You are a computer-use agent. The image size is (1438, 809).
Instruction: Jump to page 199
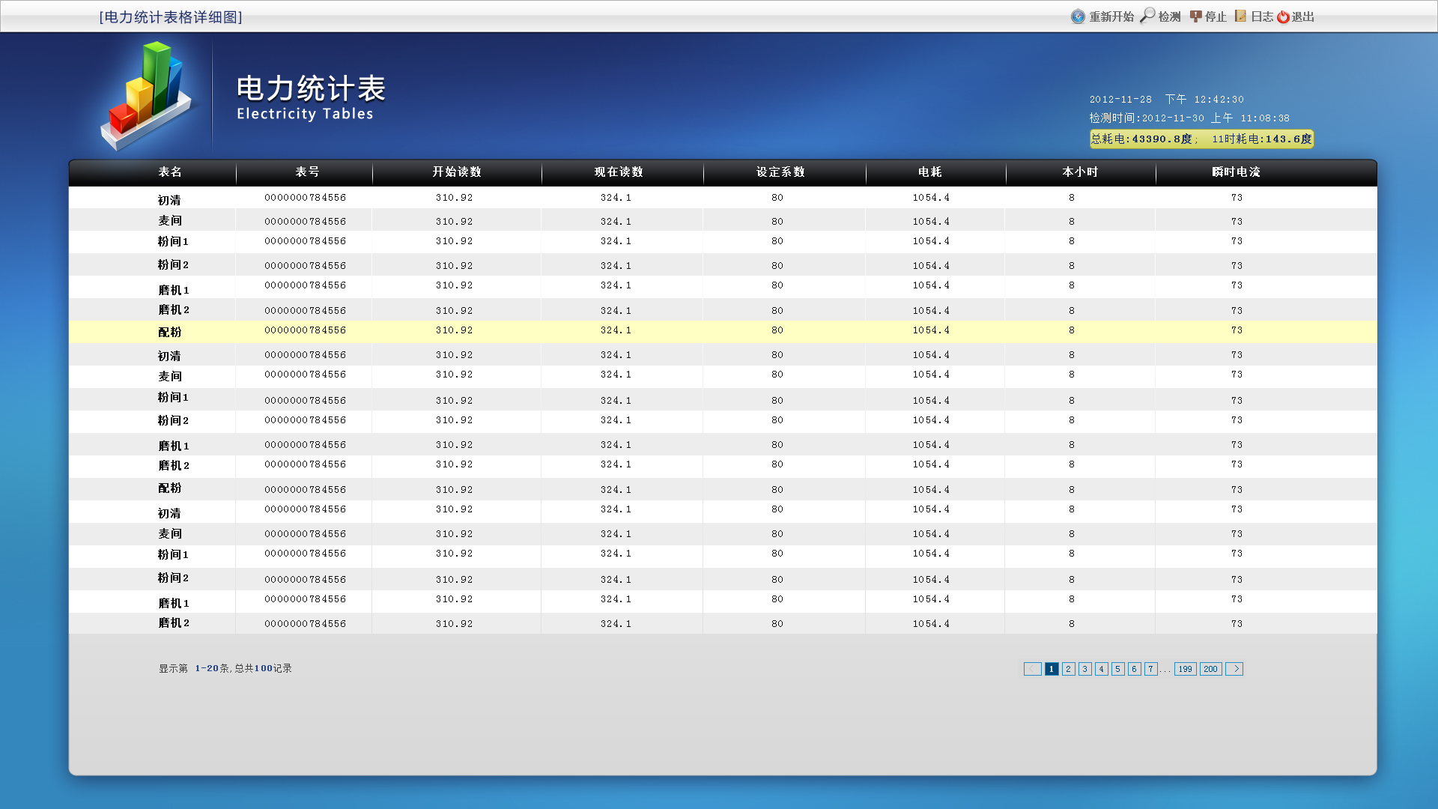(1186, 669)
